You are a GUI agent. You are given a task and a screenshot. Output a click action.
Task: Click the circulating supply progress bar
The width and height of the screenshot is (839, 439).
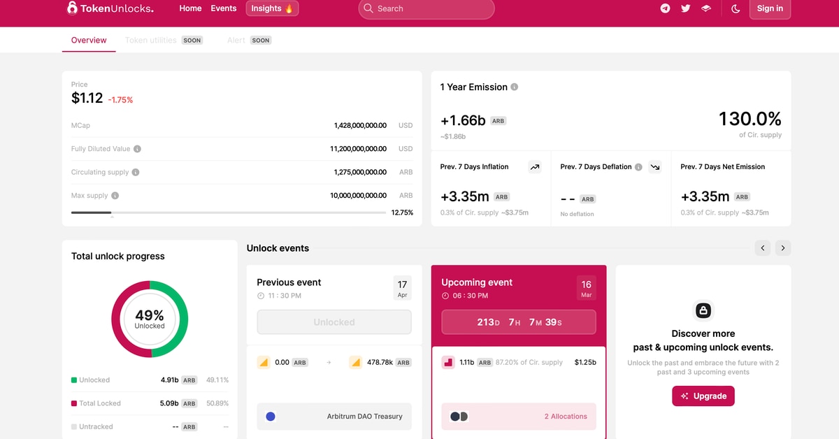(x=229, y=213)
